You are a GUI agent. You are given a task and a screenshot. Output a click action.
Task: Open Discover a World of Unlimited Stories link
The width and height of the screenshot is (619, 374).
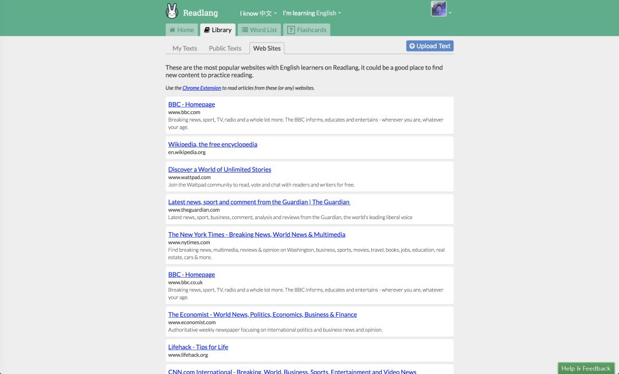coord(220,169)
